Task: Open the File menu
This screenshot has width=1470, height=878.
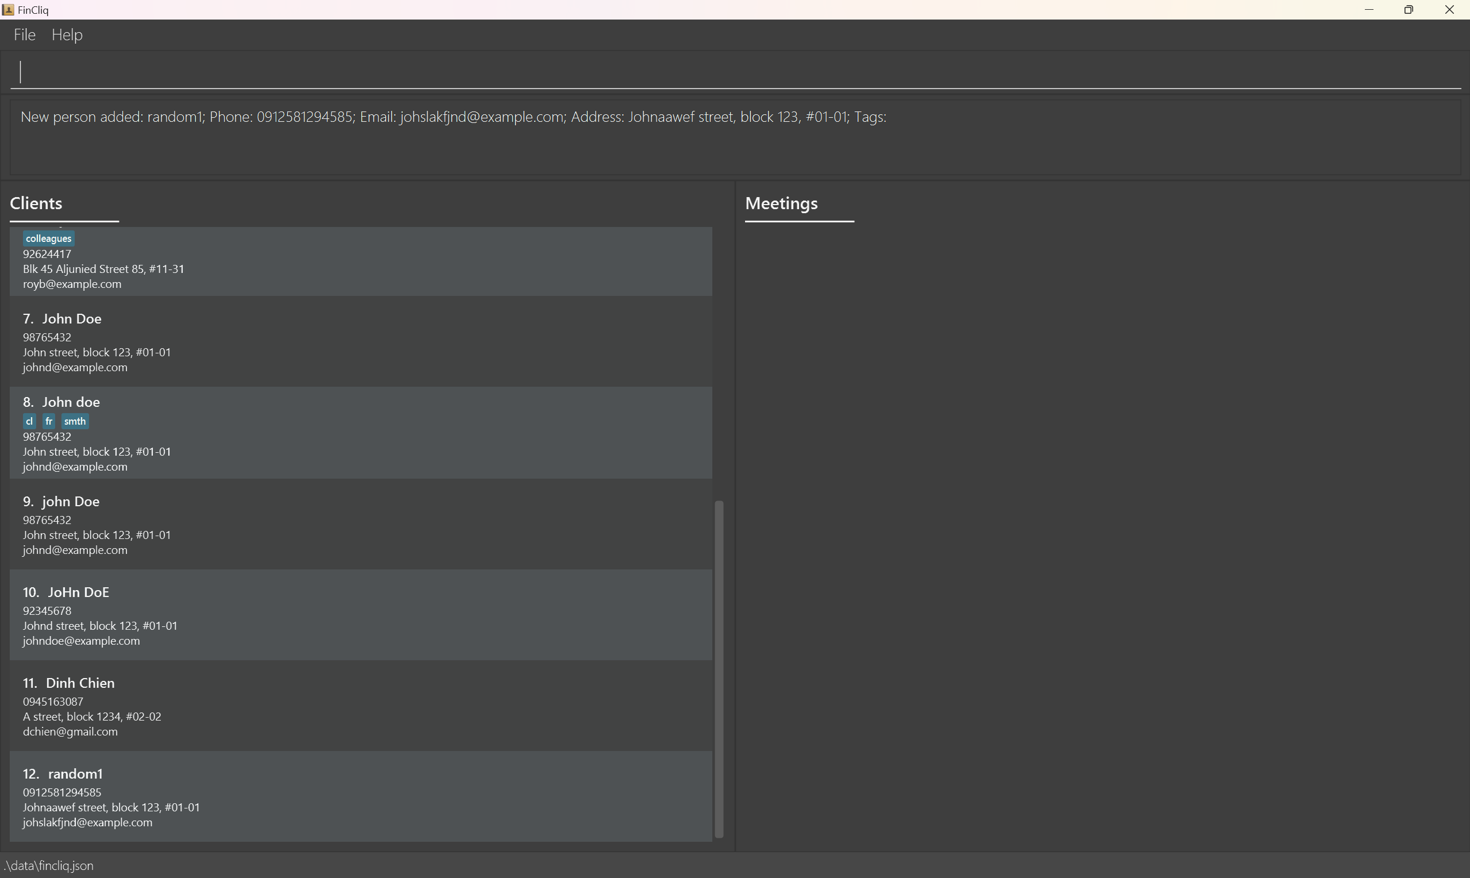Action: pyautogui.click(x=25, y=35)
